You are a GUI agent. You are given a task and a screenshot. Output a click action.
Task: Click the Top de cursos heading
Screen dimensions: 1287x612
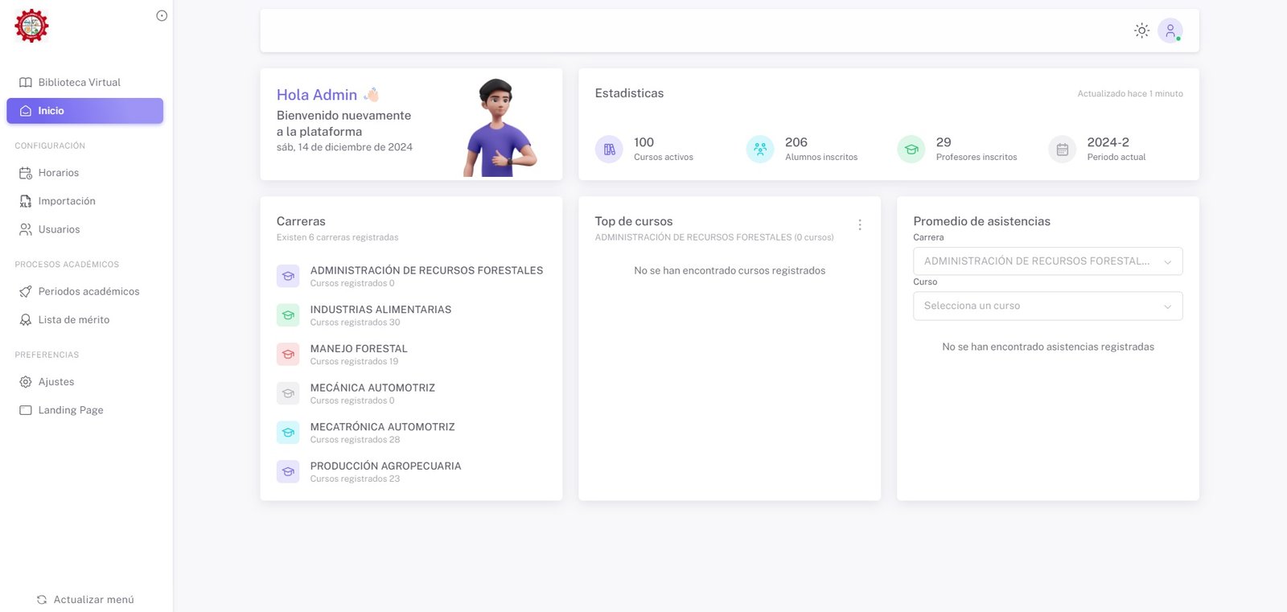[x=634, y=221]
